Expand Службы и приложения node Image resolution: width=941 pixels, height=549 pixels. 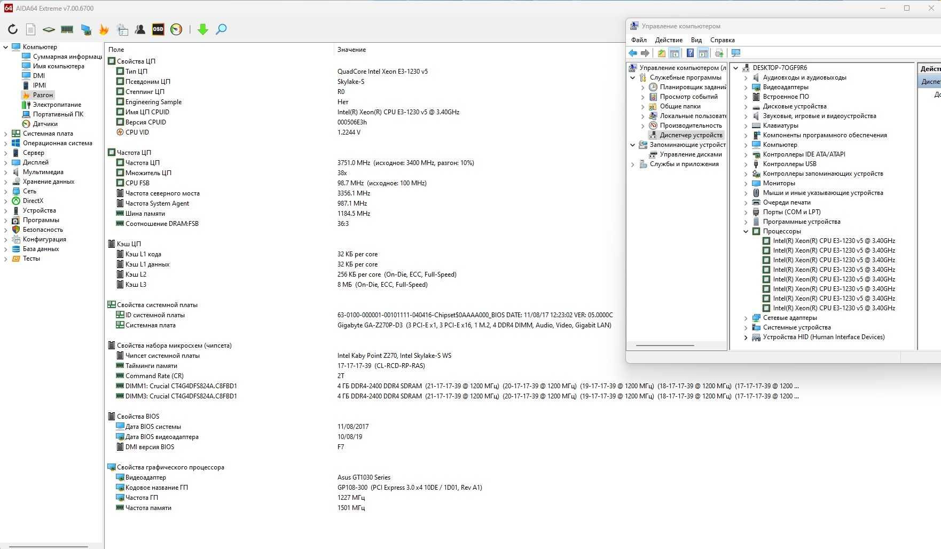(633, 164)
